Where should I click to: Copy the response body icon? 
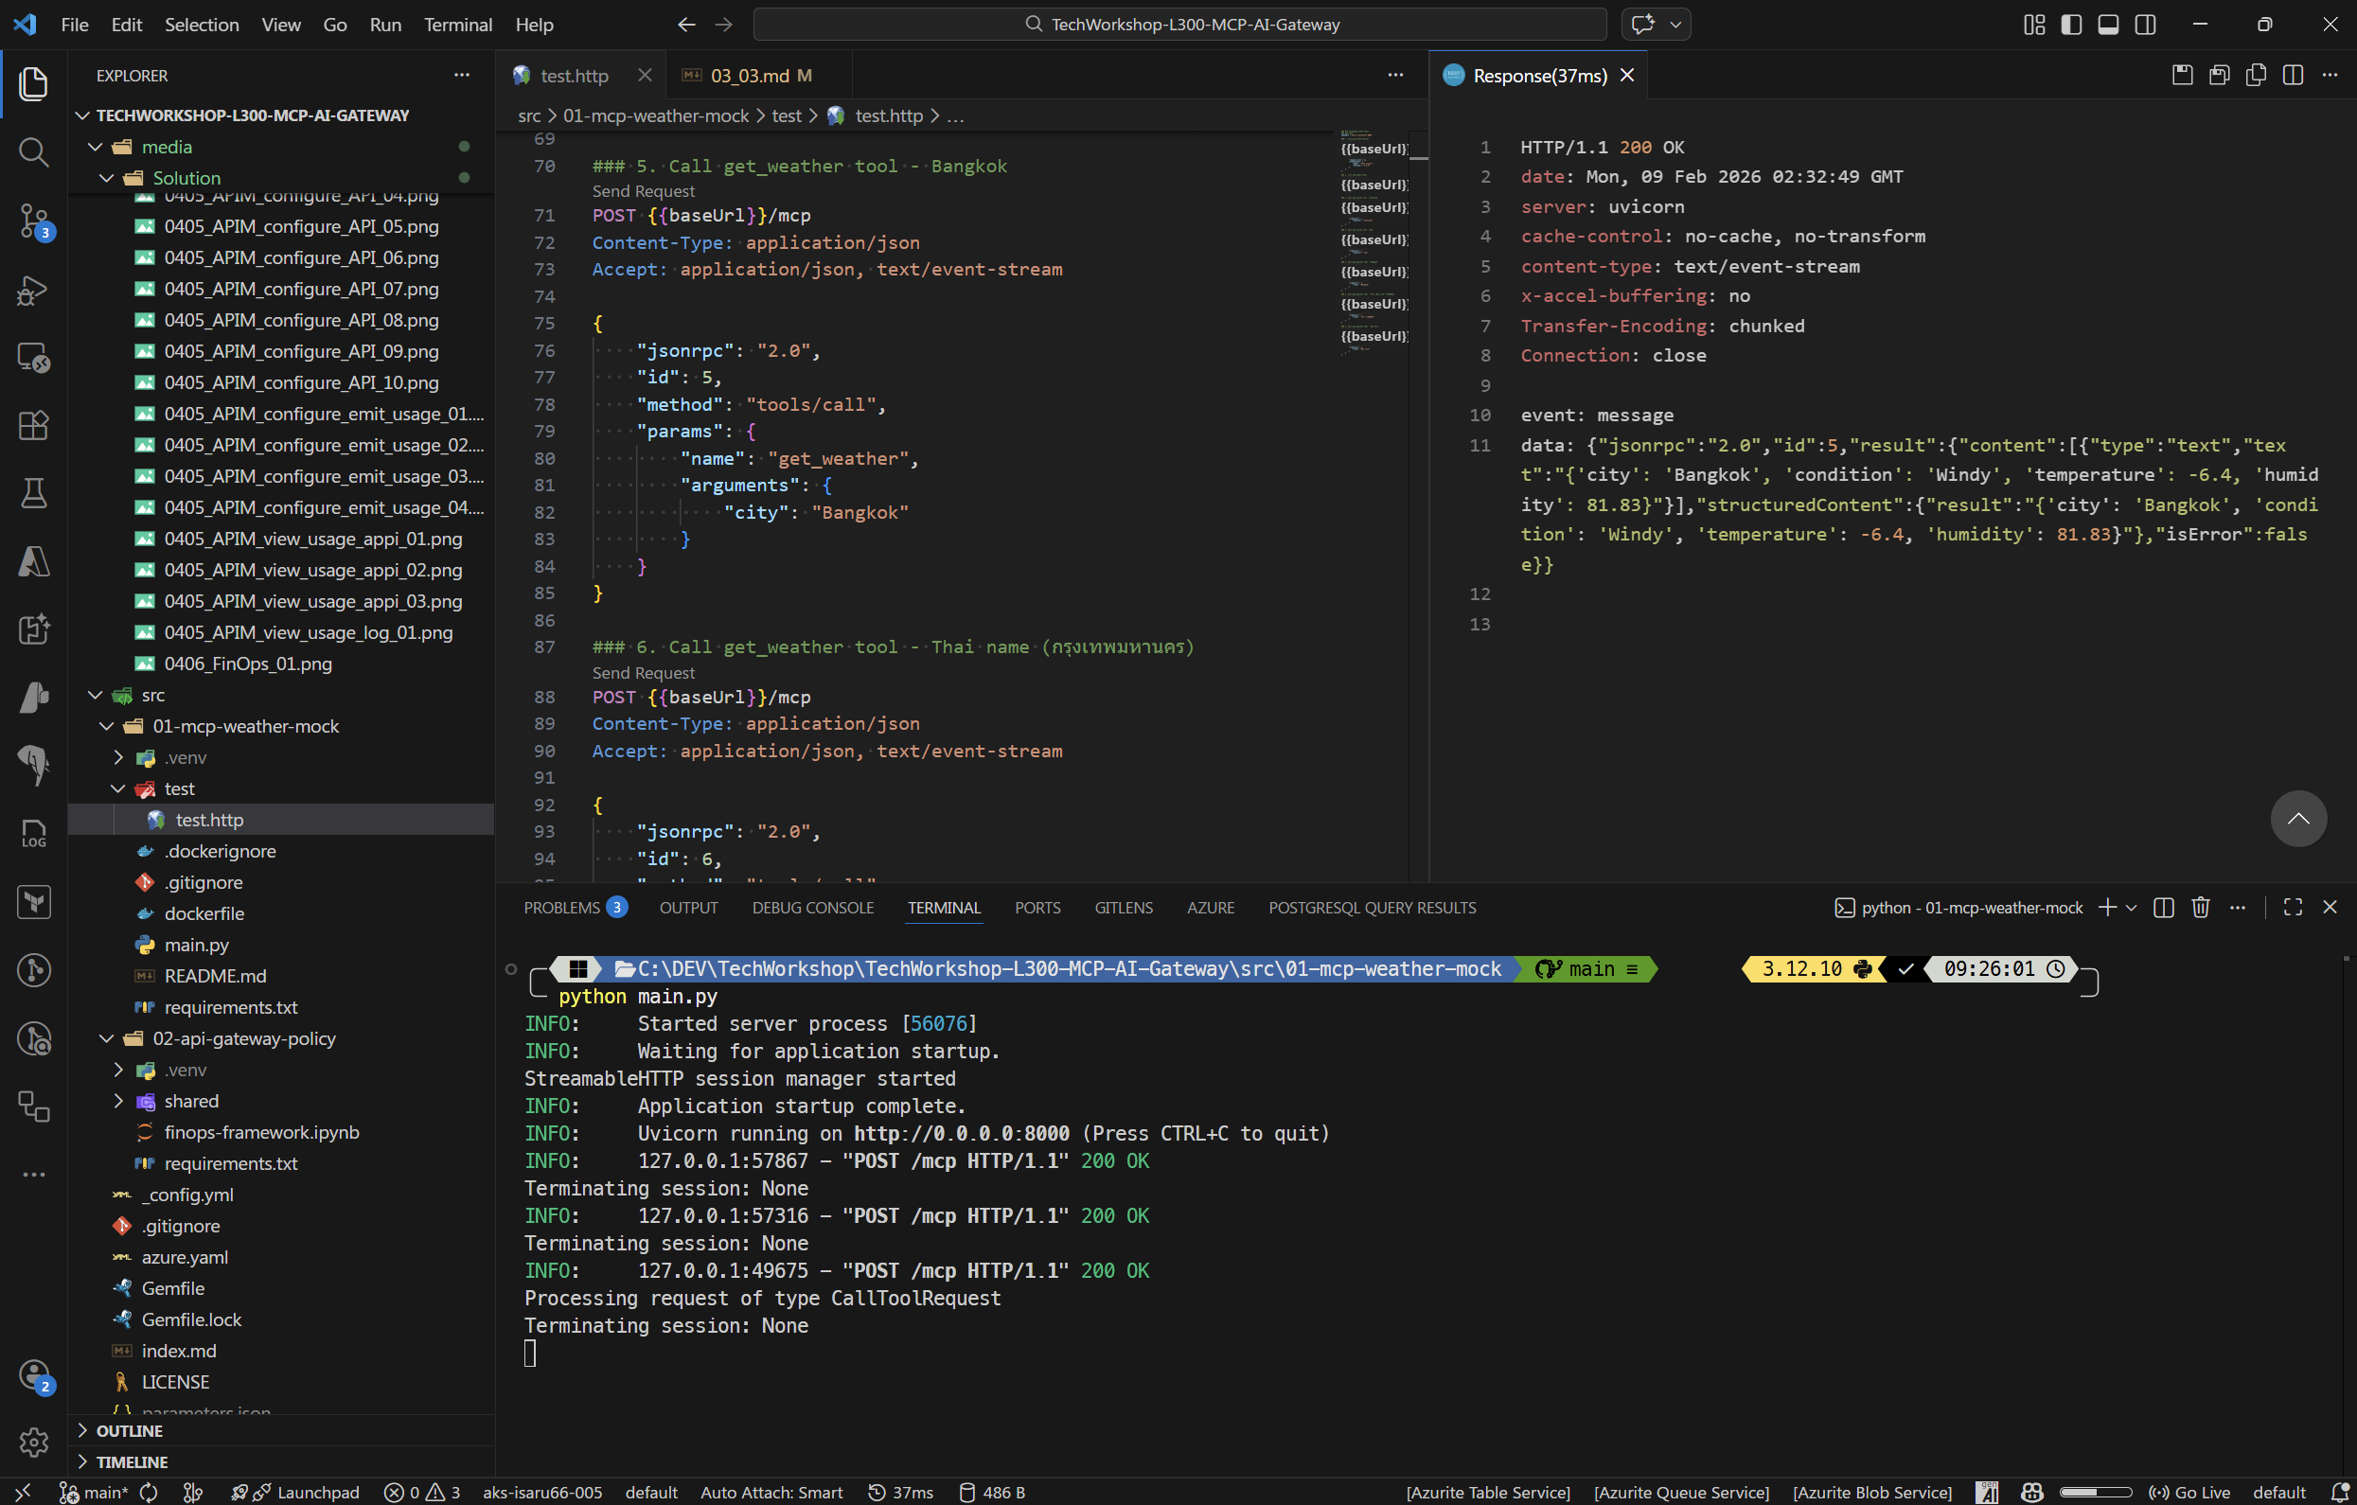coord(2256,76)
